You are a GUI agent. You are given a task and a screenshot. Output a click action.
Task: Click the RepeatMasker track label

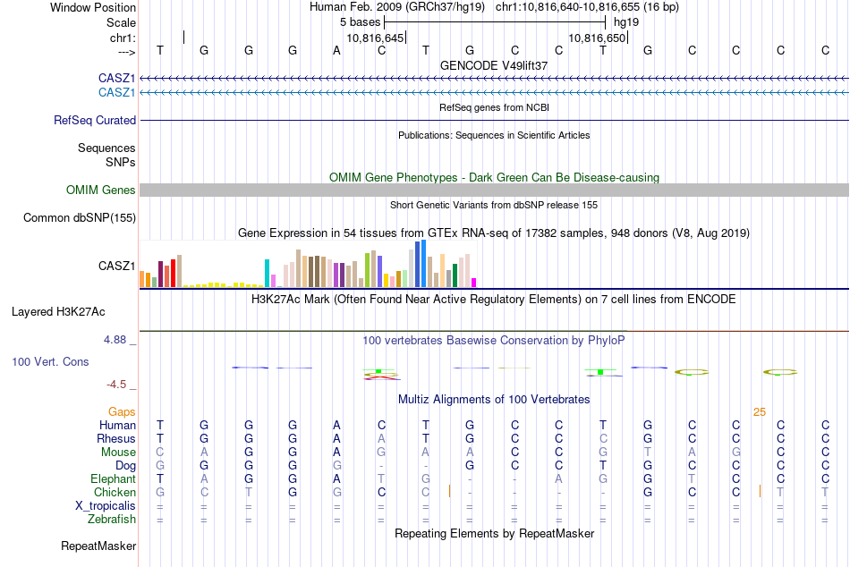98,546
